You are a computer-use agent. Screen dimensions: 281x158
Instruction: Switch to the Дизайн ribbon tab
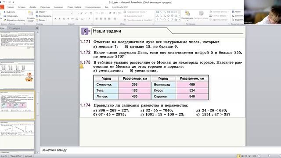click(x=33, y=7)
